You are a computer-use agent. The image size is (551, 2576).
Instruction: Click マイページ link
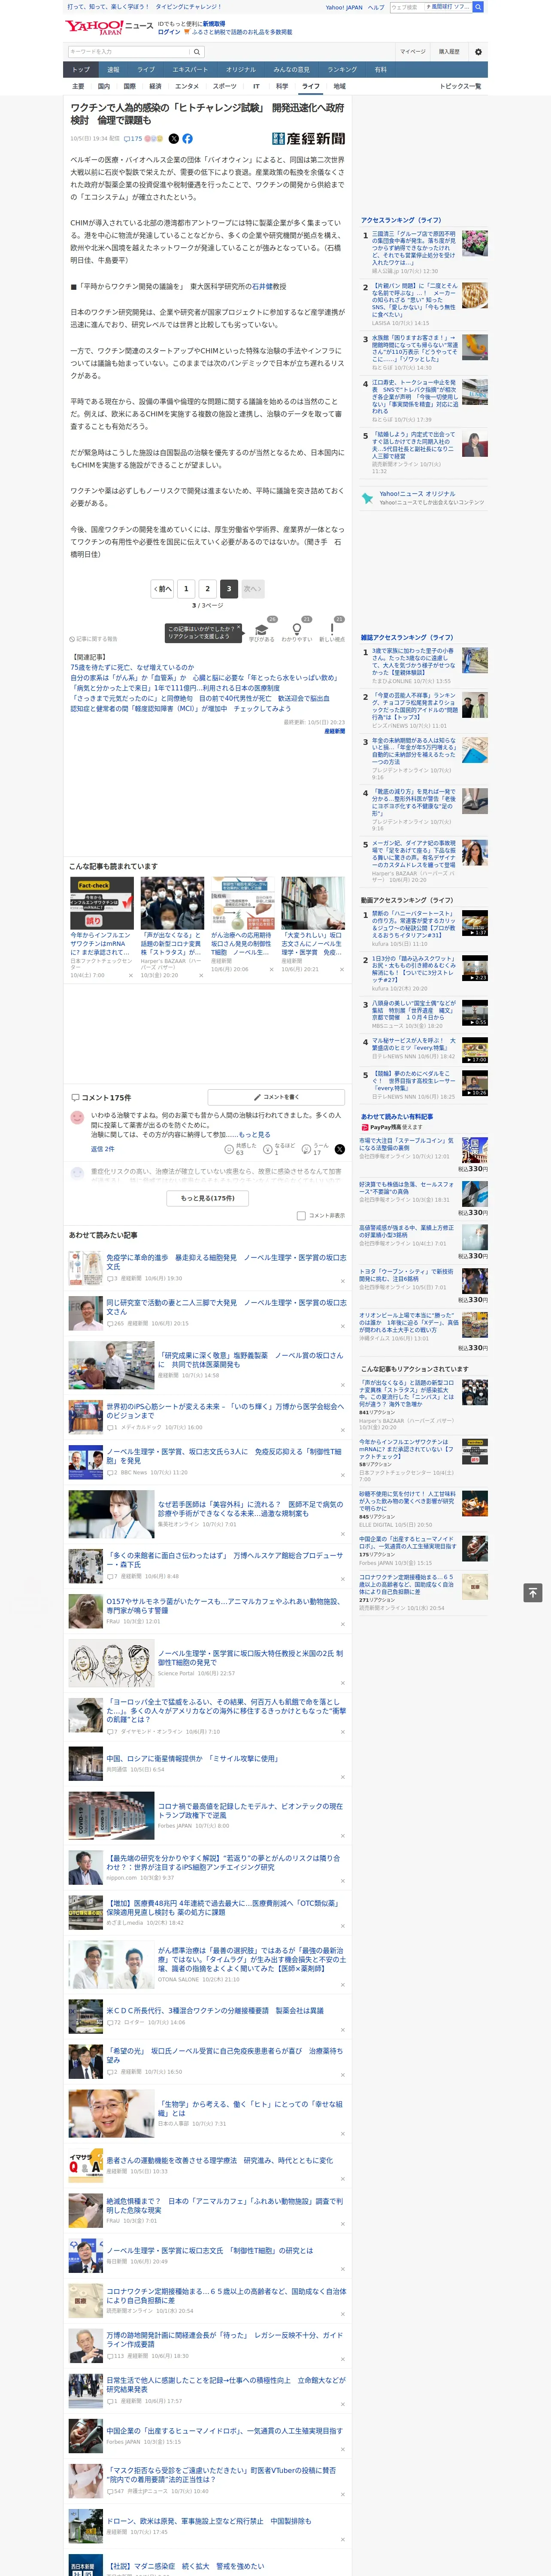[x=412, y=51]
